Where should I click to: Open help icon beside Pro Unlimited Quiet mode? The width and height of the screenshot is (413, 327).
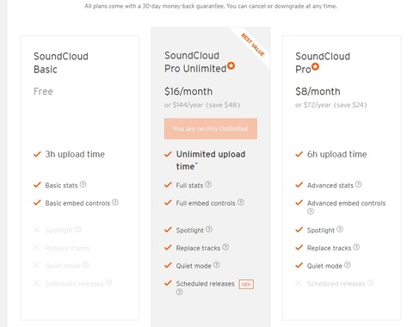tap(217, 265)
